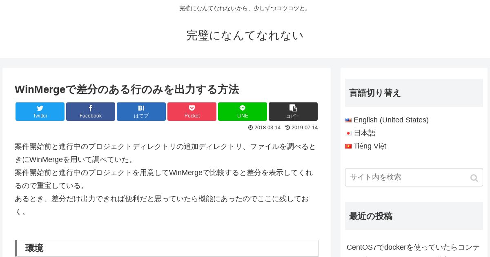Share the article on LINE

(x=243, y=111)
